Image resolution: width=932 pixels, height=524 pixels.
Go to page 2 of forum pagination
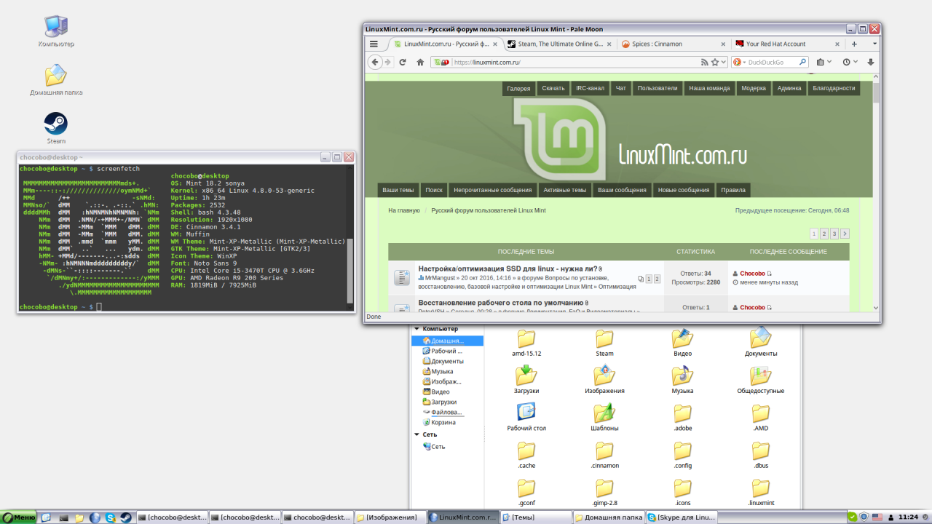point(824,234)
